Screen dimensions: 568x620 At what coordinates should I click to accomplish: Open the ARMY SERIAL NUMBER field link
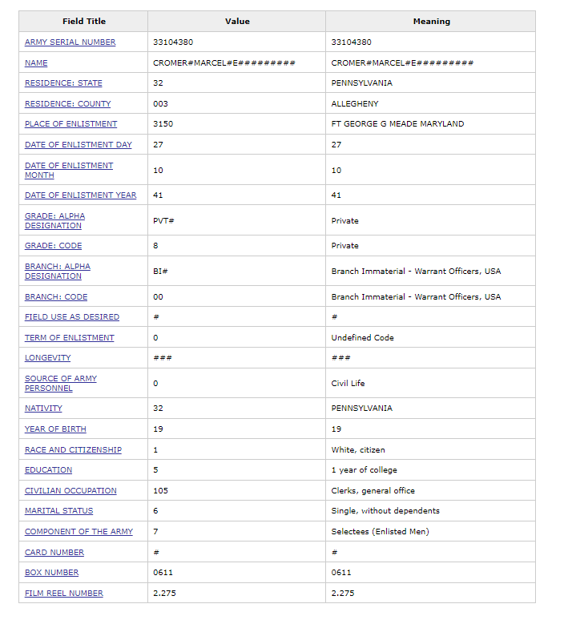[70, 42]
